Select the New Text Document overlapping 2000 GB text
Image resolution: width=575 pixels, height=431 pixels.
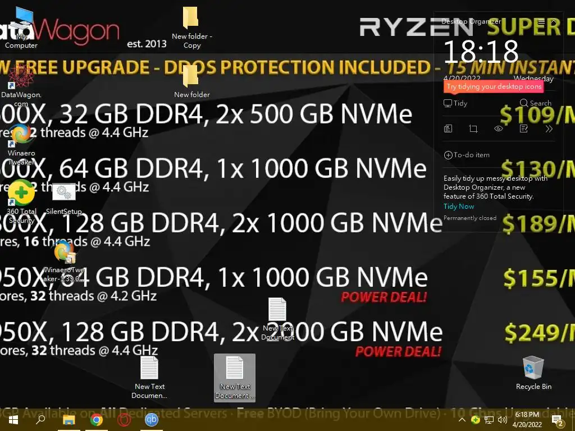pyautogui.click(x=277, y=319)
